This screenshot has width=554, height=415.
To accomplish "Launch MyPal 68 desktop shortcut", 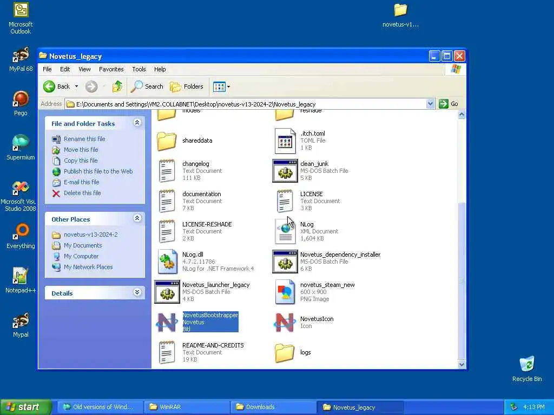I will 21,59.
